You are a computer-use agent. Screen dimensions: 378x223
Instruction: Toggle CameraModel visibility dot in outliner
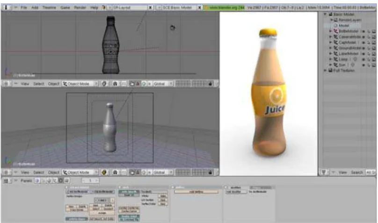pyautogui.click(x=364, y=37)
